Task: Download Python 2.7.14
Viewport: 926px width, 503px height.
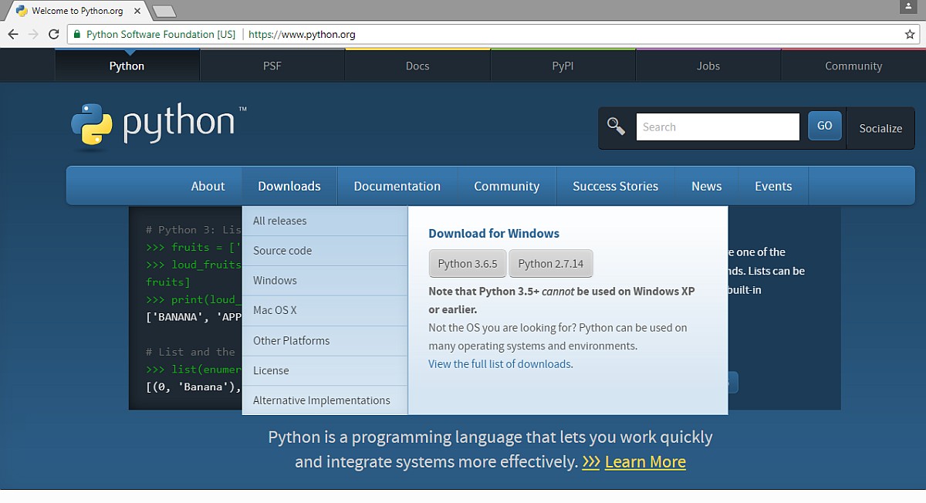Action: 551,264
